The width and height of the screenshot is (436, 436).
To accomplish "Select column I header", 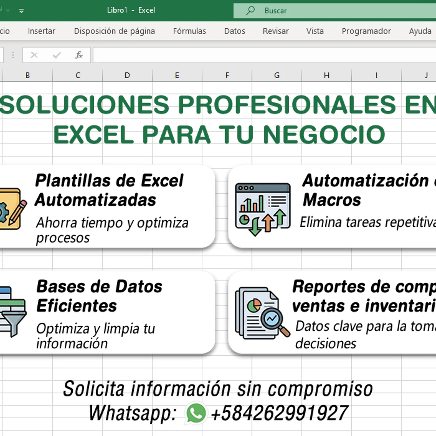I will tap(376, 75).
